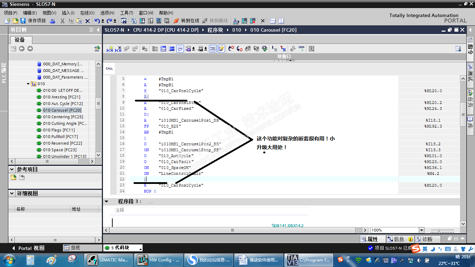Toggle free comments speech-bubble icon

(180, 49)
